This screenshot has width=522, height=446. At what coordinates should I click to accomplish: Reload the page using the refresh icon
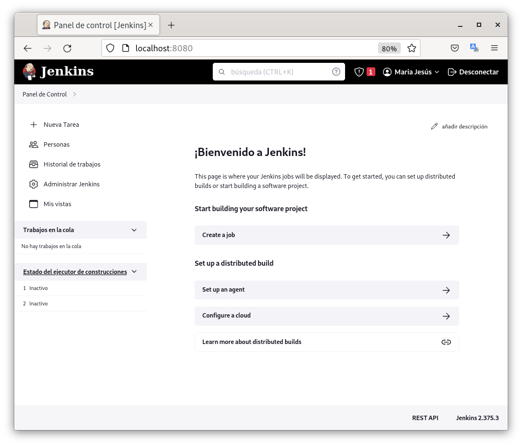[67, 49]
